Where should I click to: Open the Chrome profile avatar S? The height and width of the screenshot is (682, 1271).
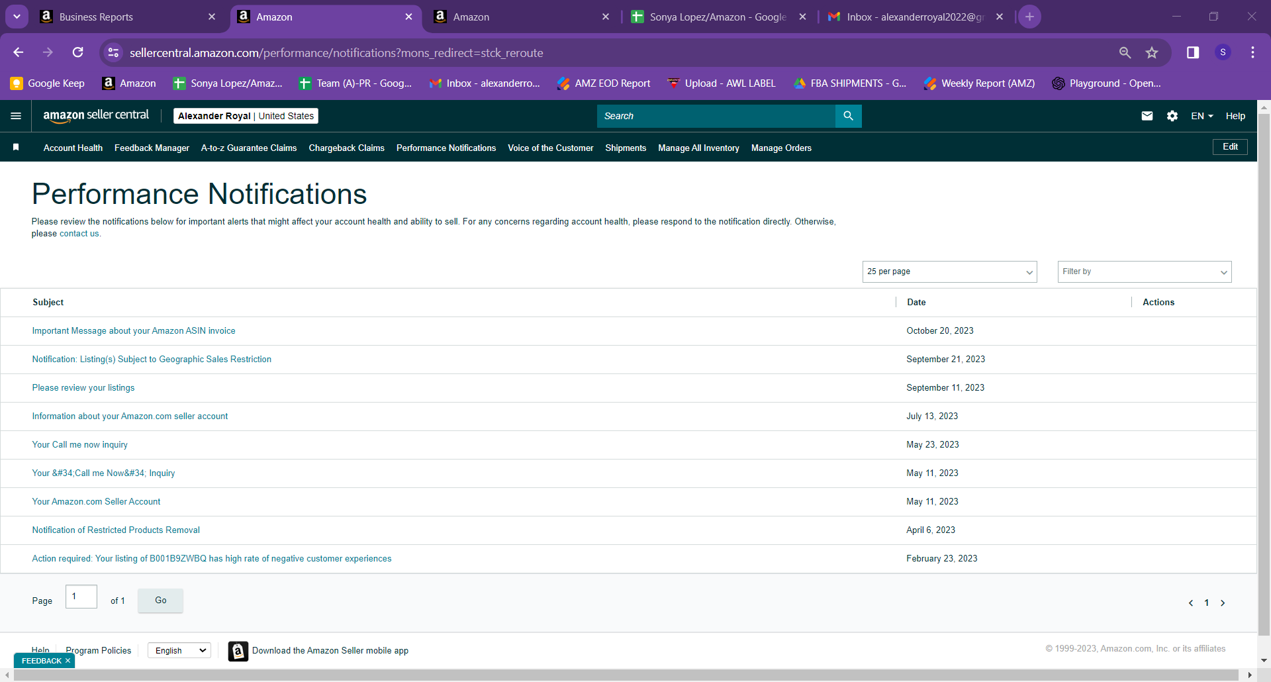1223,52
